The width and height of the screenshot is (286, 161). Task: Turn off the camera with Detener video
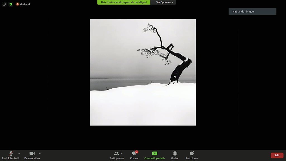[32, 153]
